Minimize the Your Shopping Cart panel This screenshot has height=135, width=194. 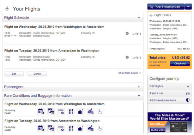click(188, 7)
